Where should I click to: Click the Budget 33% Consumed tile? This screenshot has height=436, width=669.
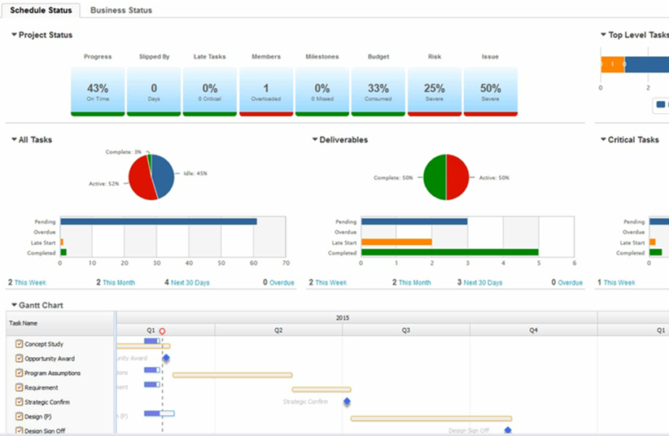pos(378,91)
